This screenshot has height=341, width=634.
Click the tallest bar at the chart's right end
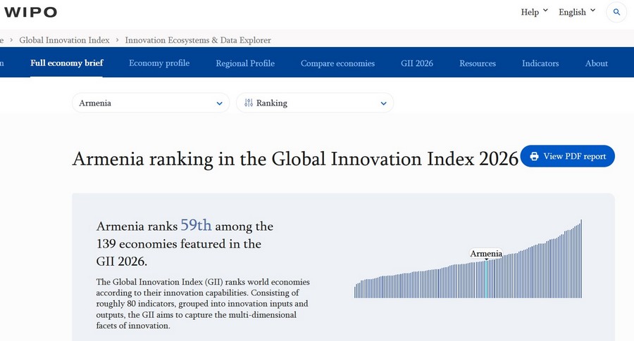coord(581,259)
